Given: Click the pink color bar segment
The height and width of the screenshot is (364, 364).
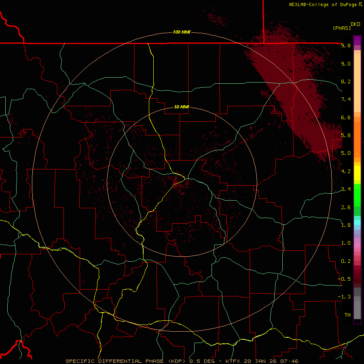Looking at the screenshot, I should 357,245.
